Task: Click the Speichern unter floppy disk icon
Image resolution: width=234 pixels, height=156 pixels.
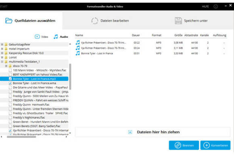Action: [x=178, y=21]
